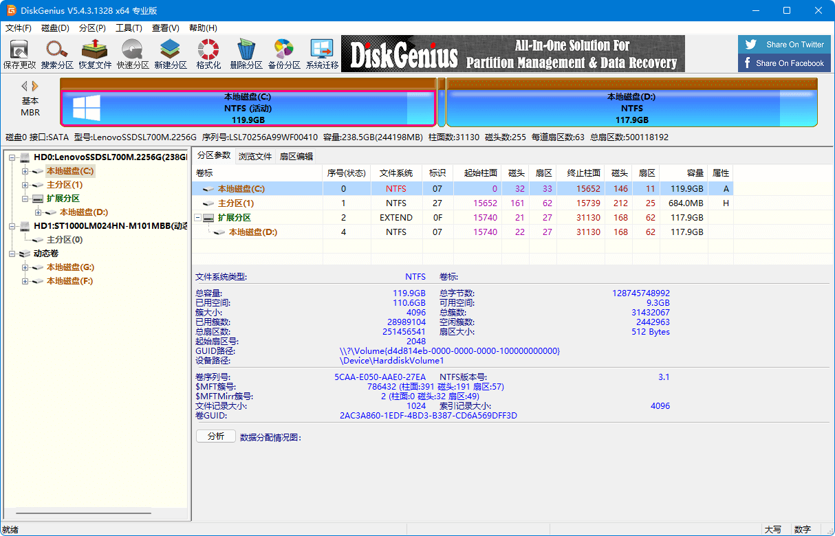Click the 684.0MB capacity cell
Screen dimensions: 835x536
tap(684, 203)
